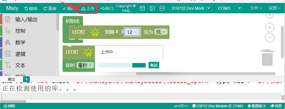Center the workspace with the target icon
This screenshot has height=109, width=285.
pyautogui.click(x=270, y=15)
